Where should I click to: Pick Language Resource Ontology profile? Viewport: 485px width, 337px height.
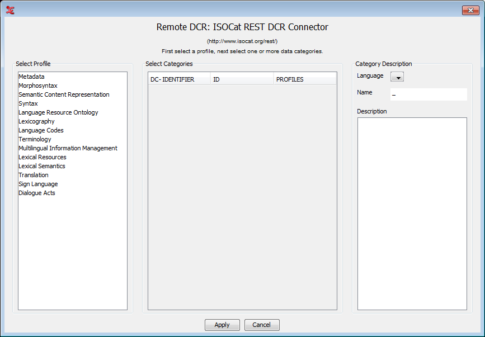(x=73, y=112)
